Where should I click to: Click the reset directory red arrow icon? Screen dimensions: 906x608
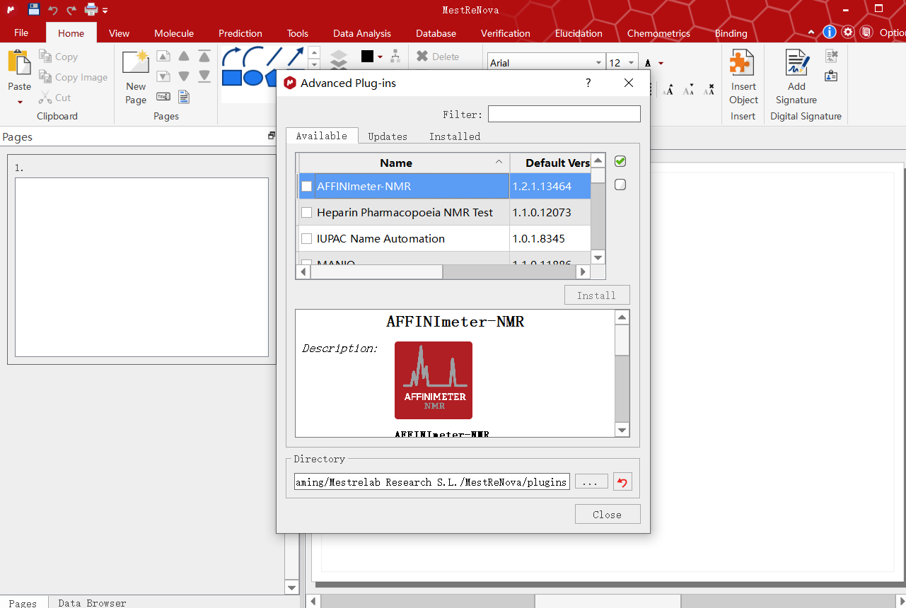click(x=622, y=482)
